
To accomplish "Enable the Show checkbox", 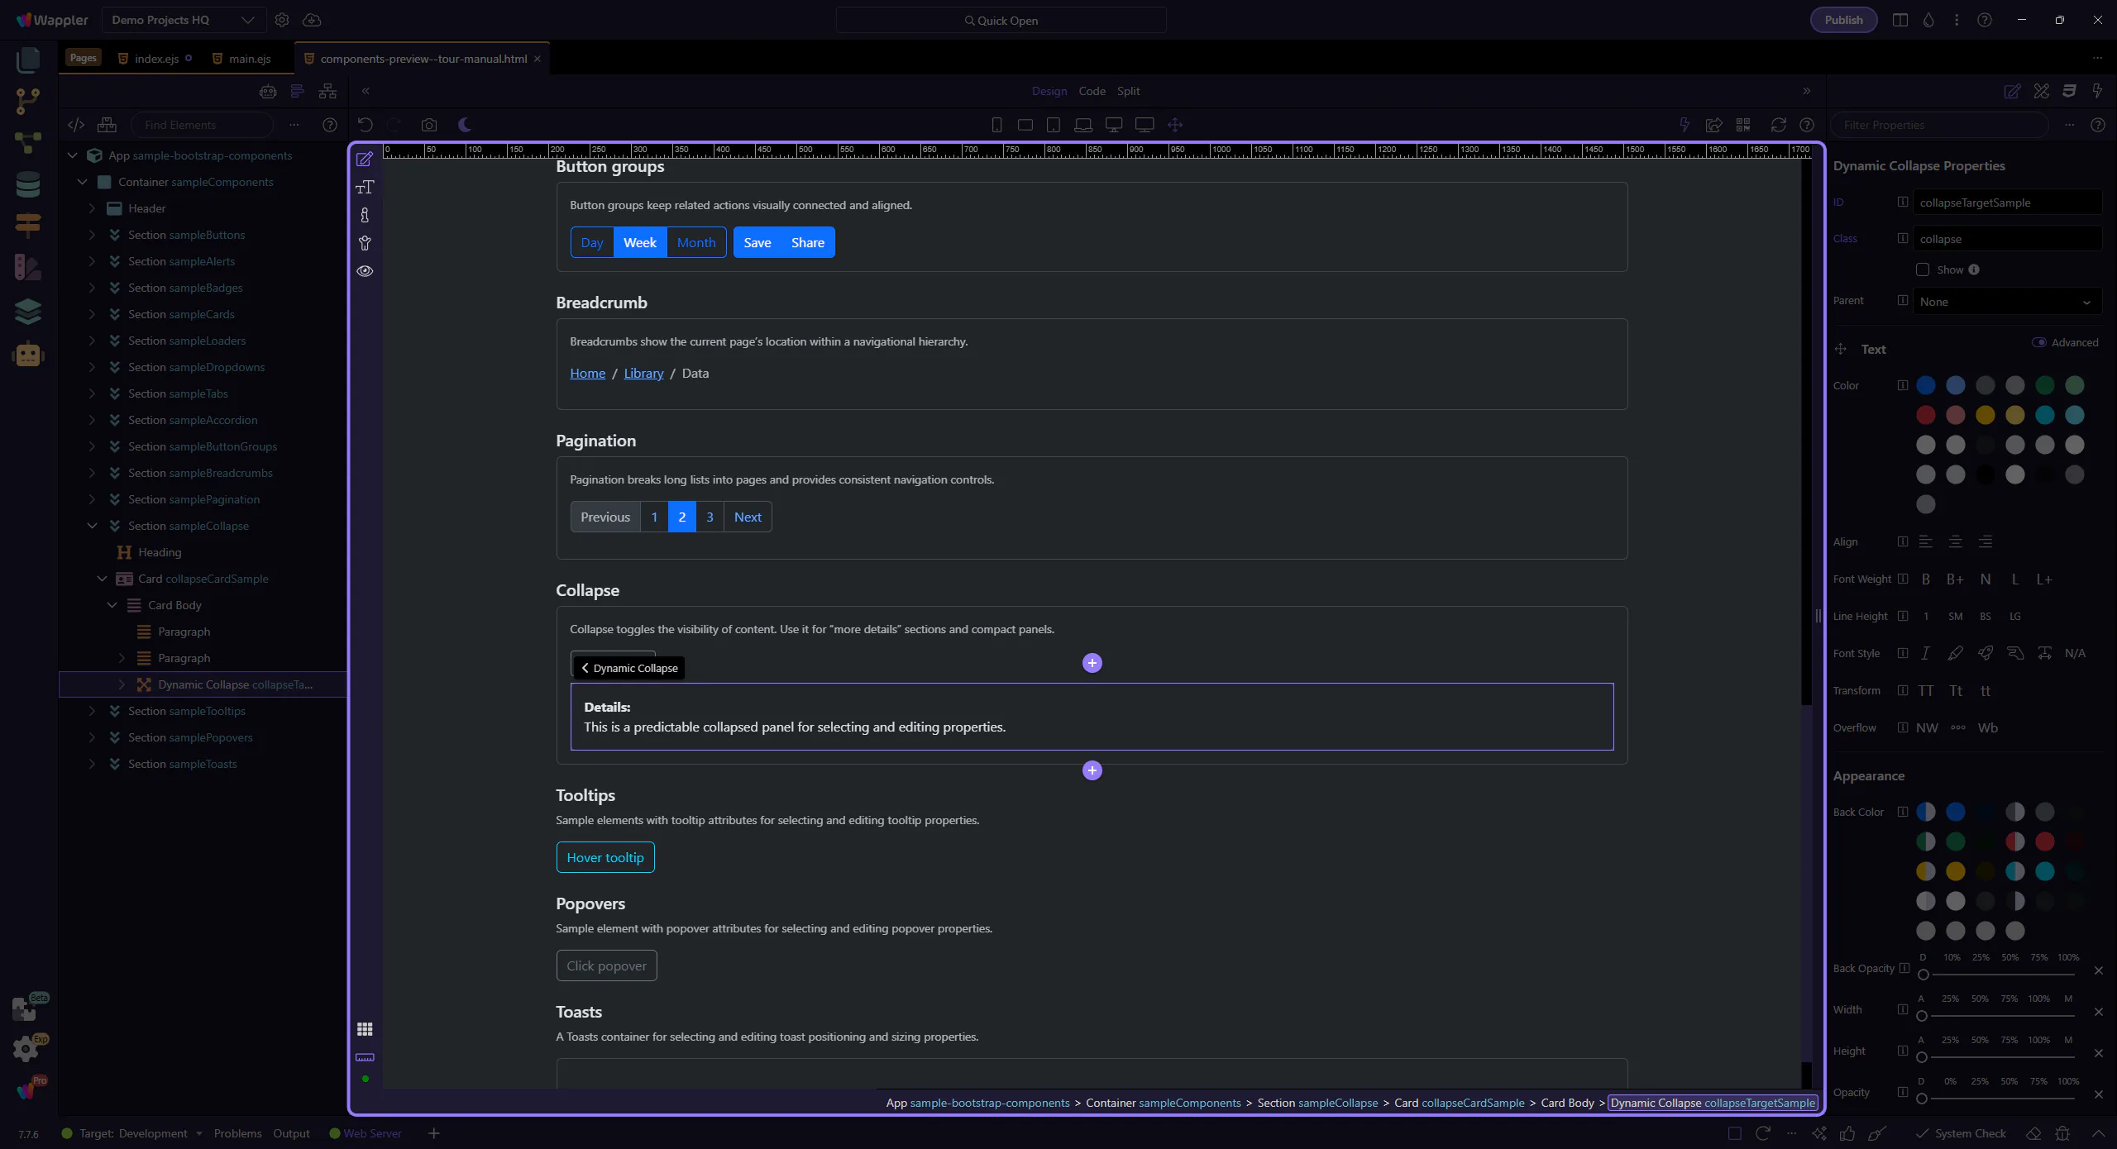I will point(1923,269).
